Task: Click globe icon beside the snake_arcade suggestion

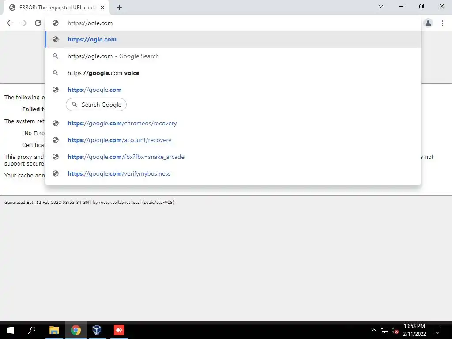Action: tap(56, 157)
